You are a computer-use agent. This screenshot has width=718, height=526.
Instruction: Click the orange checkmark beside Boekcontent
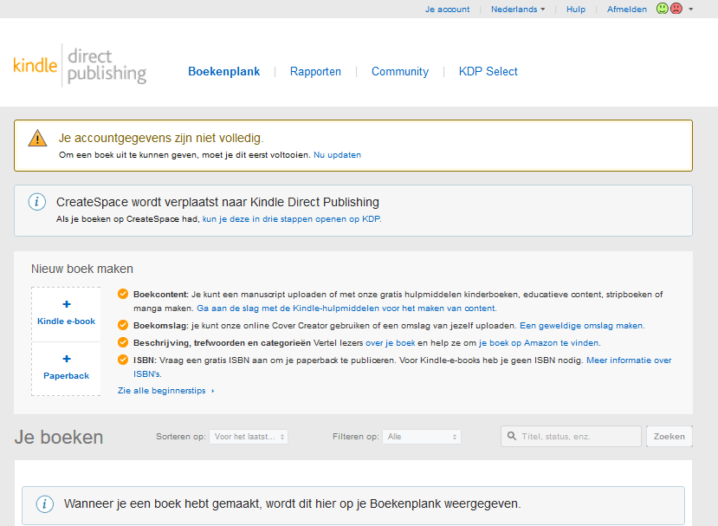[x=123, y=294]
